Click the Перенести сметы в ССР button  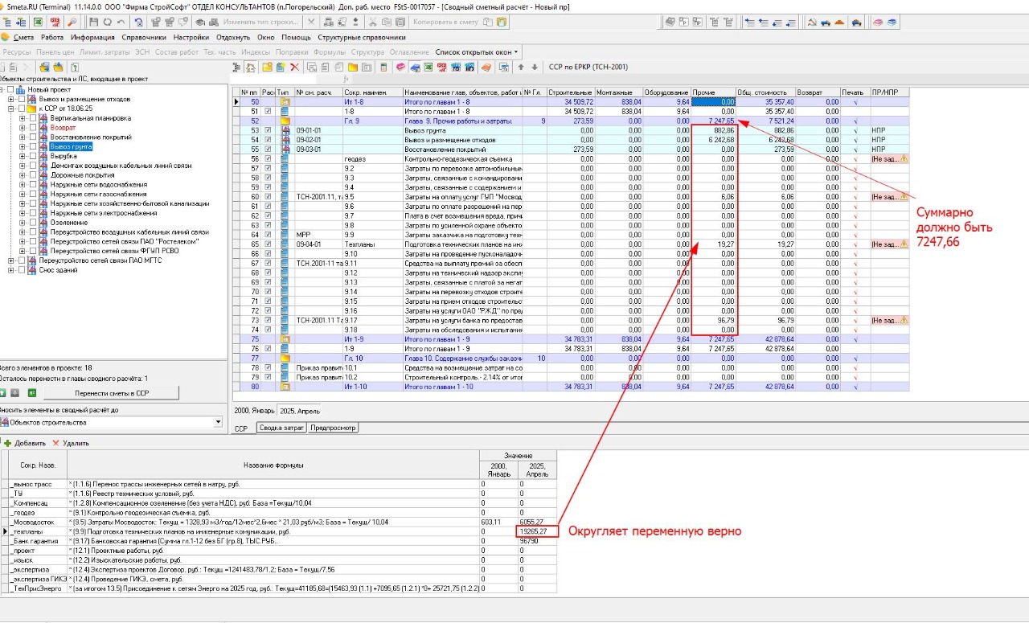tap(112, 393)
